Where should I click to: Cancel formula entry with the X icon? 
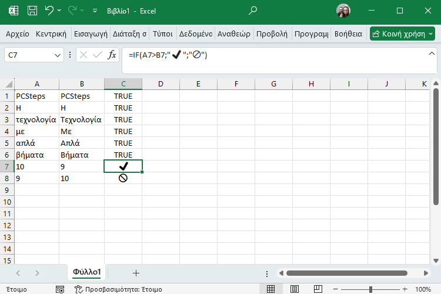coord(83,55)
